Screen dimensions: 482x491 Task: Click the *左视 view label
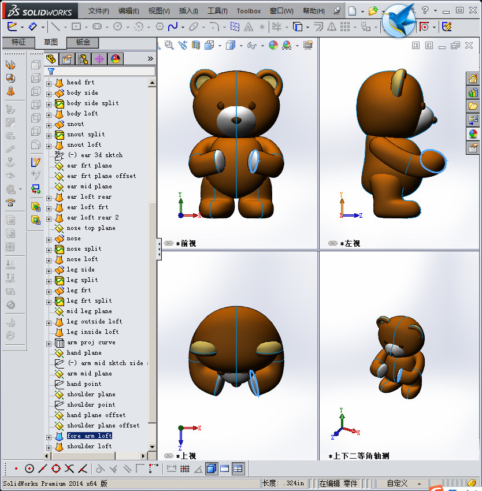click(x=350, y=243)
